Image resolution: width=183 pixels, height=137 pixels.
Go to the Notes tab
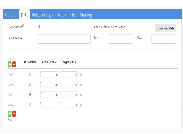click(61, 15)
